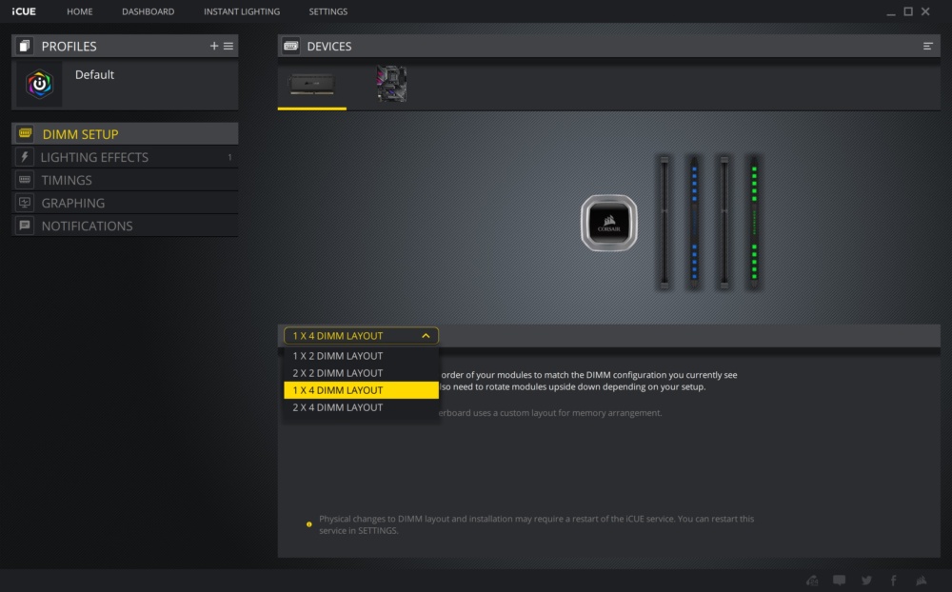Open Twitter link icon in footer
The height and width of the screenshot is (592, 952).
point(866,581)
